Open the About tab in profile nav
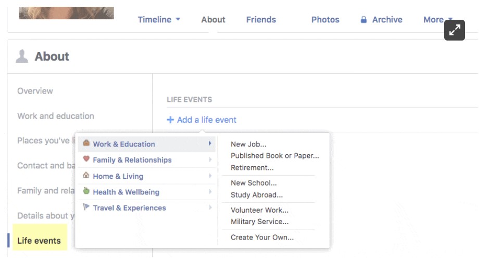 coord(213,20)
